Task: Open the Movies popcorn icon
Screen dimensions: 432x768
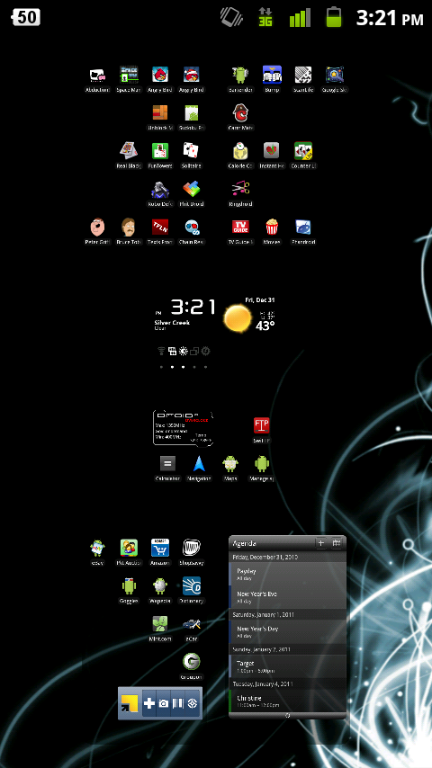Action: [x=272, y=228]
